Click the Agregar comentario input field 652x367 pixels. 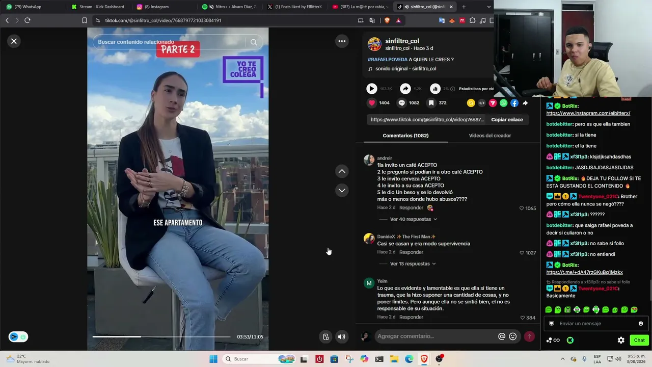pos(436,336)
